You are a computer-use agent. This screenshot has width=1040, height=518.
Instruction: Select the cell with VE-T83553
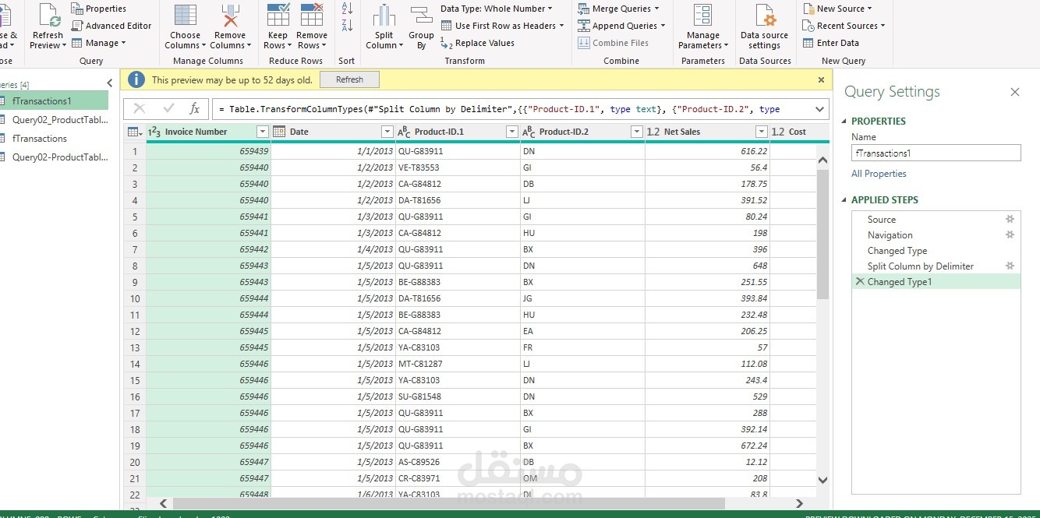pyautogui.click(x=458, y=167)
